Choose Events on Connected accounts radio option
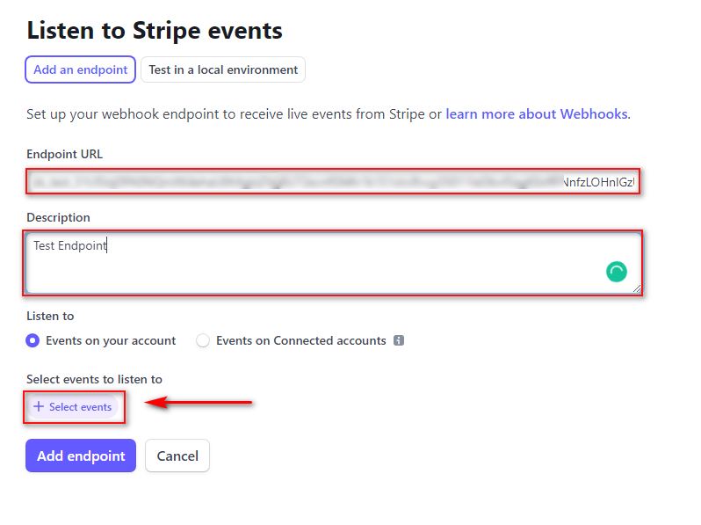Screen dimensions: 701x525 pyautogui.click(x=203, y=340)
